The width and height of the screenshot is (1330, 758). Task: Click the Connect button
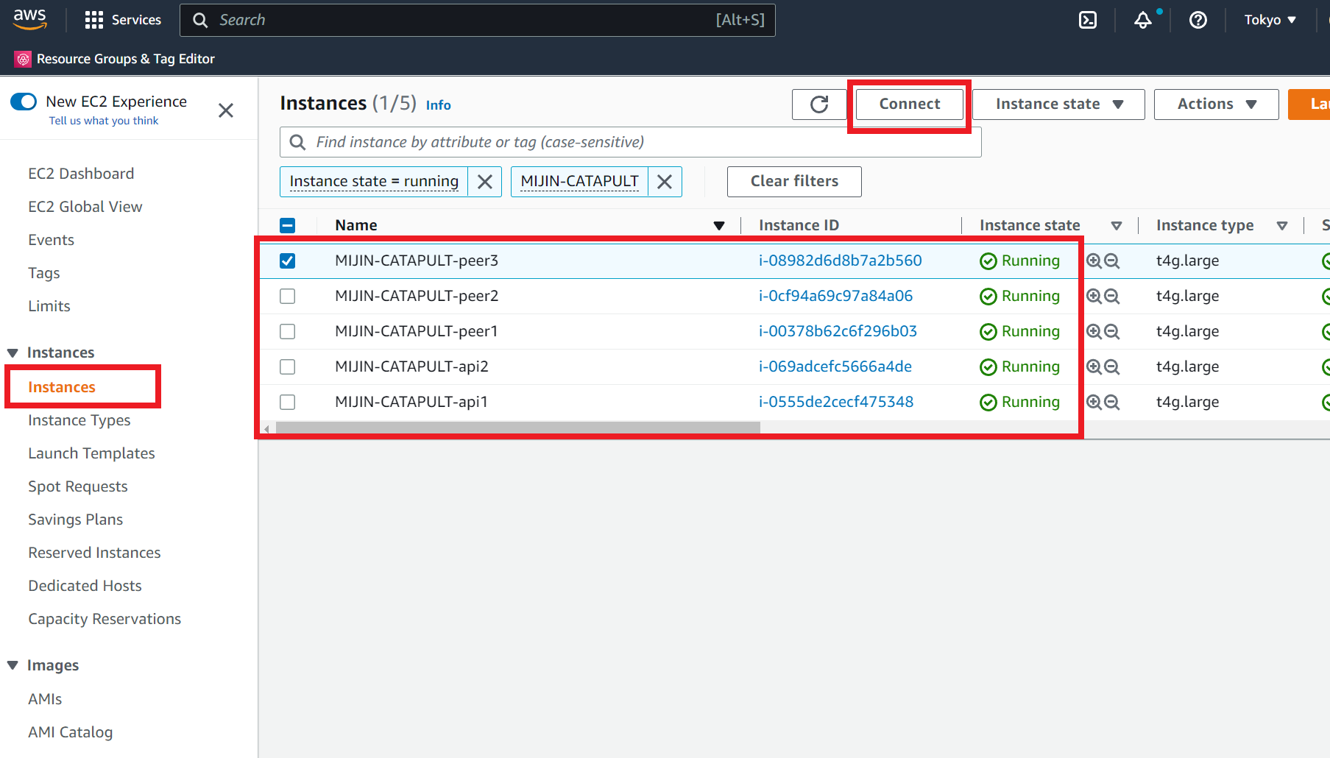[x=910, y=105]
